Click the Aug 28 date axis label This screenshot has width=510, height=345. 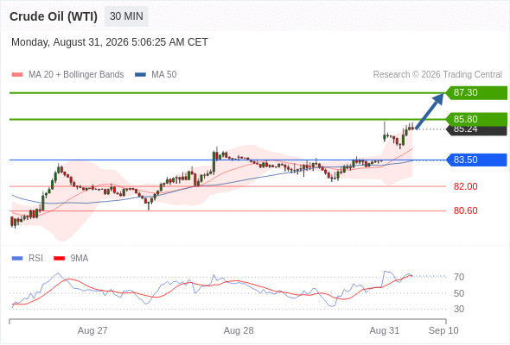tap(239, 330)
